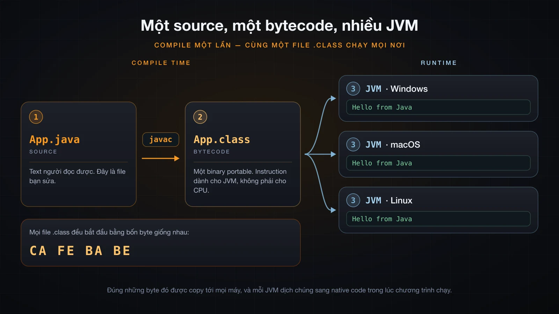
Task: Click the RUNTIME section label
Action: (439, 63)
